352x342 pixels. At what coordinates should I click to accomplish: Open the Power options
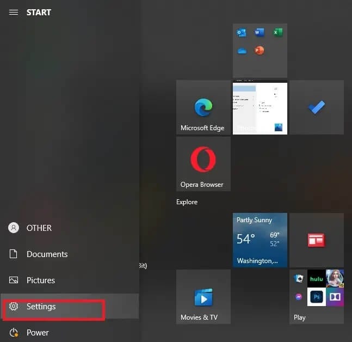70,332
